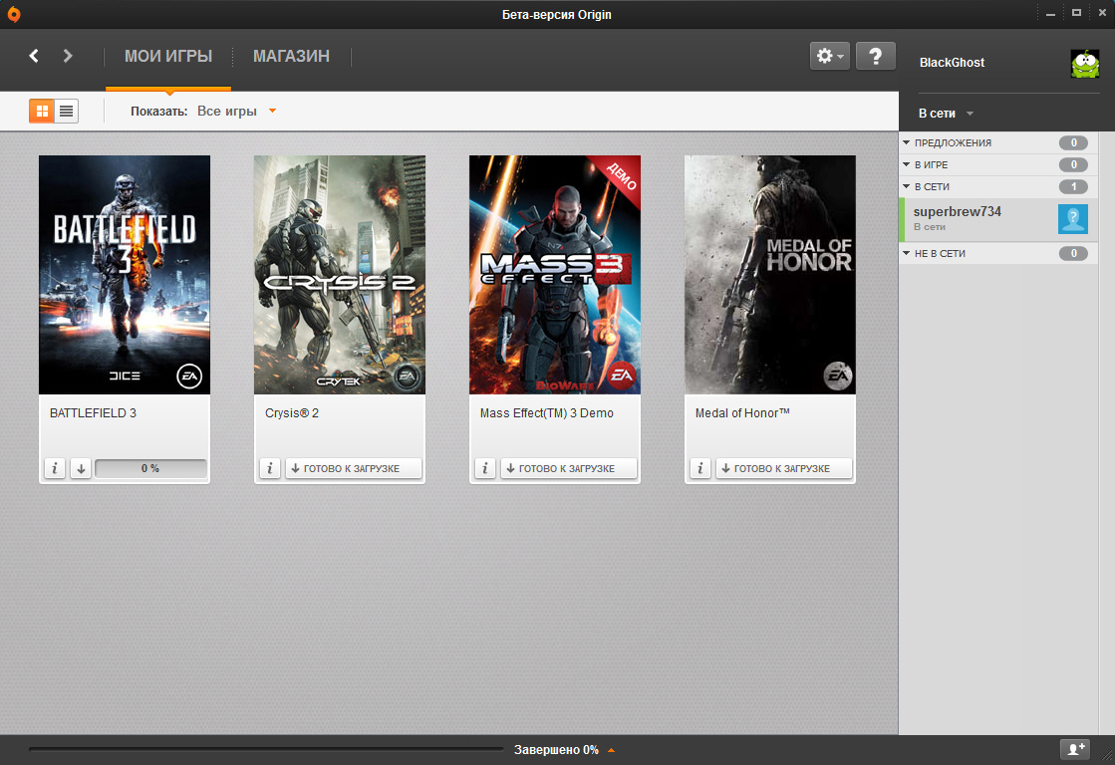Open the МОИ ИГРЫ tab
The width and height of the screenshot is (1115, 765).
point(168,56)
